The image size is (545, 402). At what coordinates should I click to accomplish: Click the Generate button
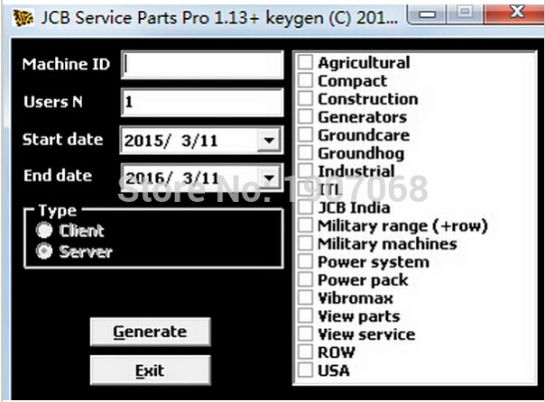[150, 332]
